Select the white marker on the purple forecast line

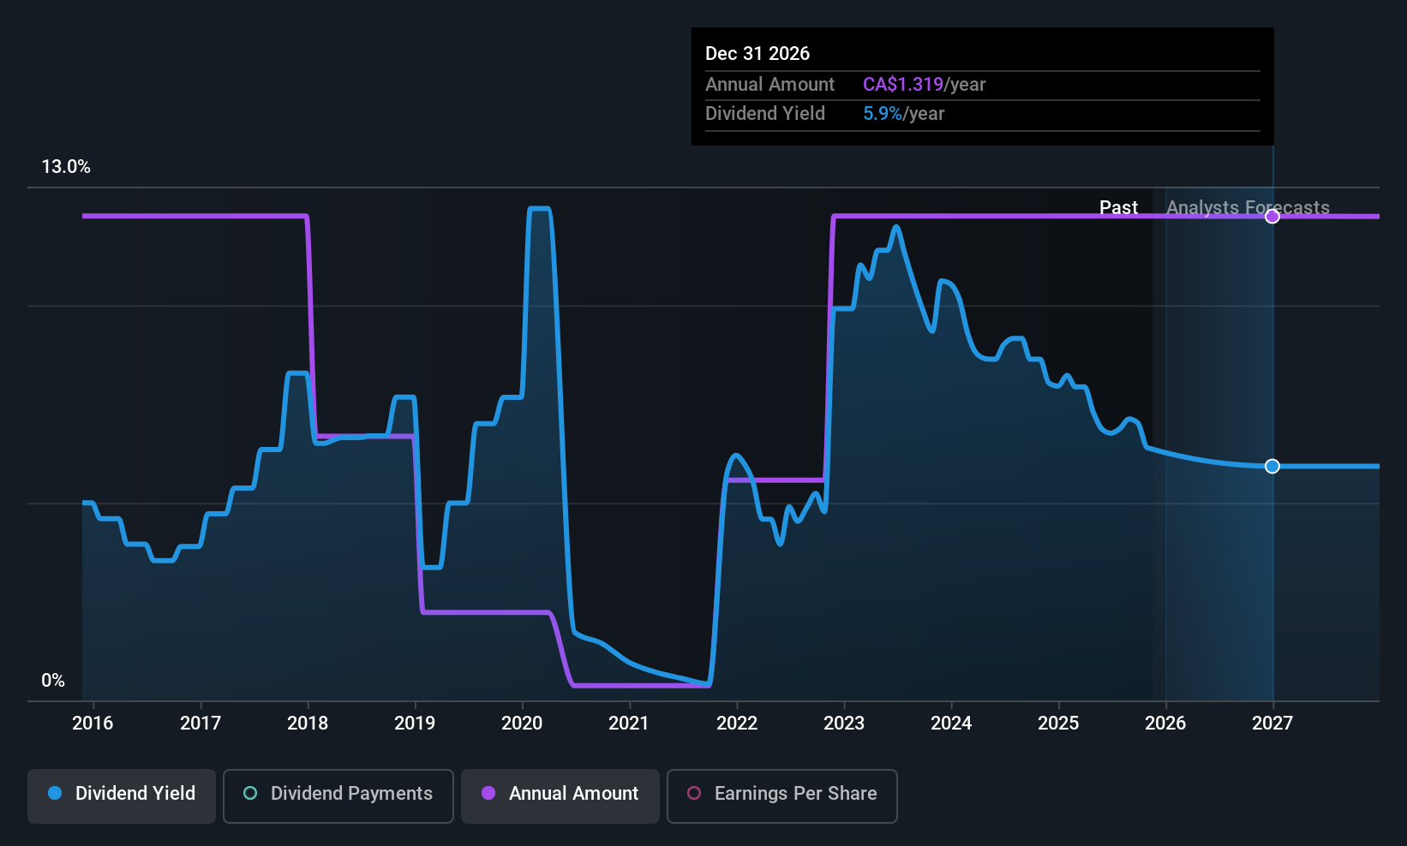point(1272,216)
